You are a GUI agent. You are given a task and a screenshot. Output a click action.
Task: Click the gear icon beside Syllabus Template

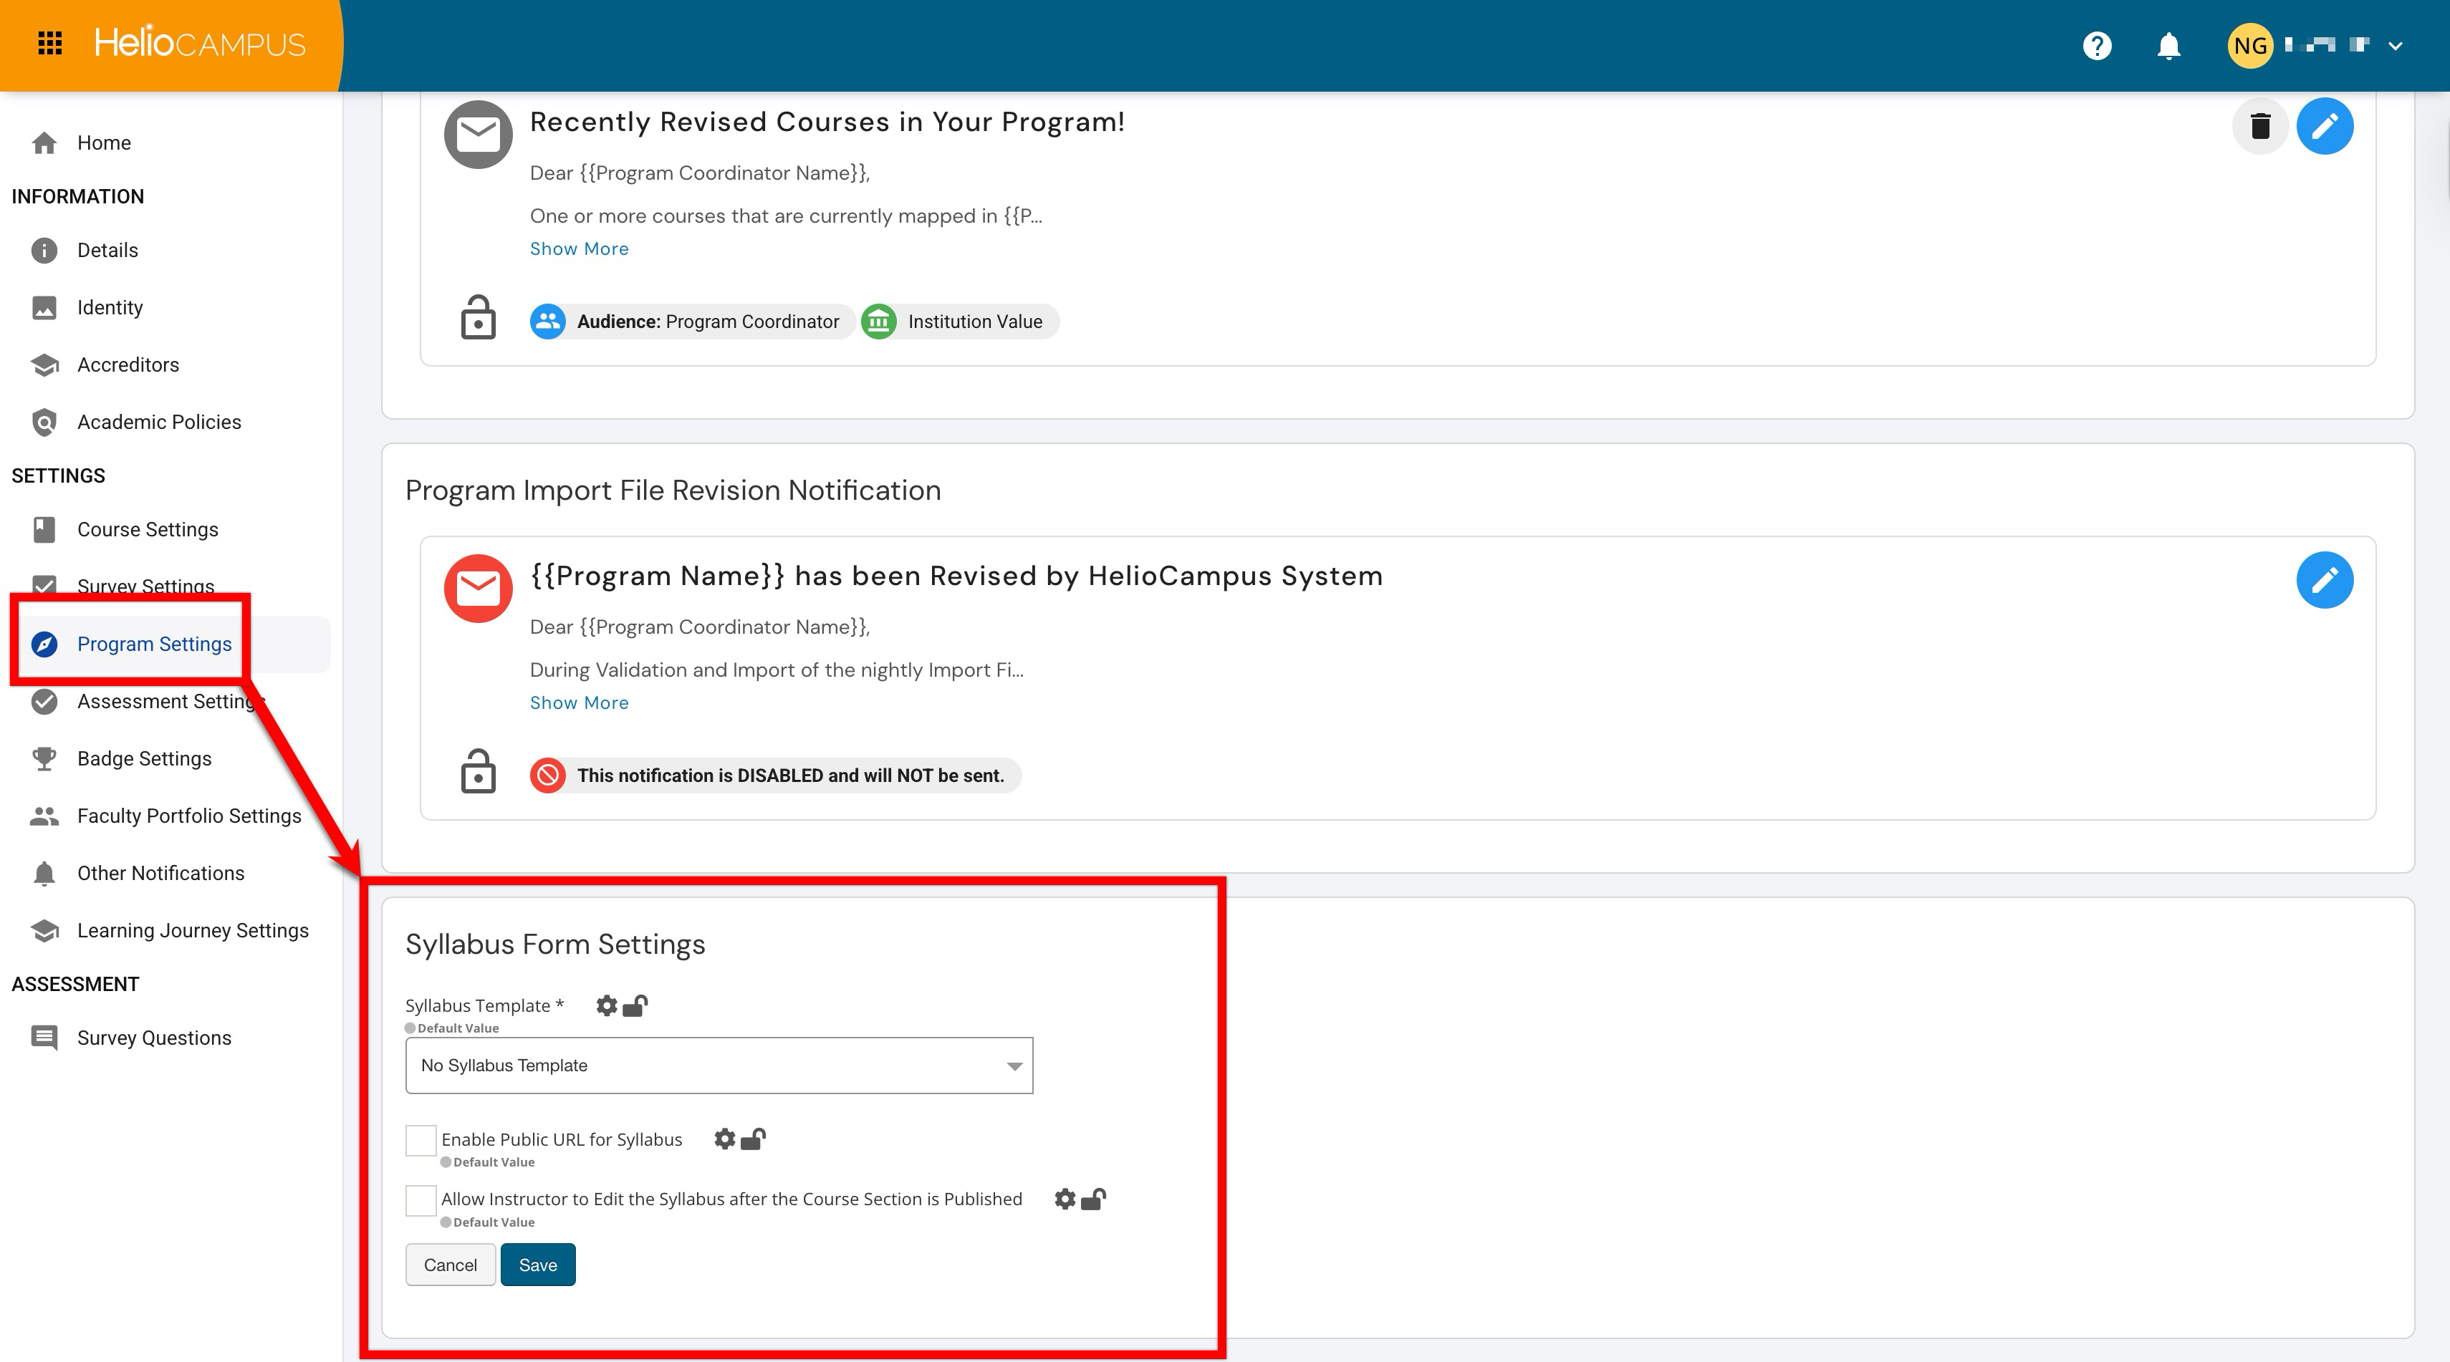click(x=606, y=1005)
